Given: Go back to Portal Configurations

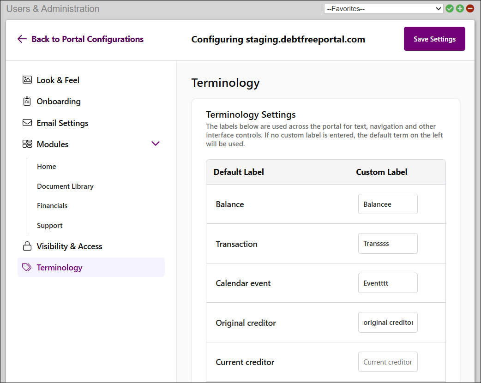Looking at the screenshot, I should (x=80, y=39).
